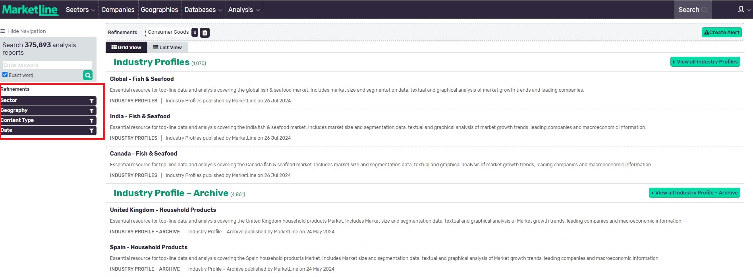753x277 pixels.
Task: Click the user account icon
Action: 741,10
